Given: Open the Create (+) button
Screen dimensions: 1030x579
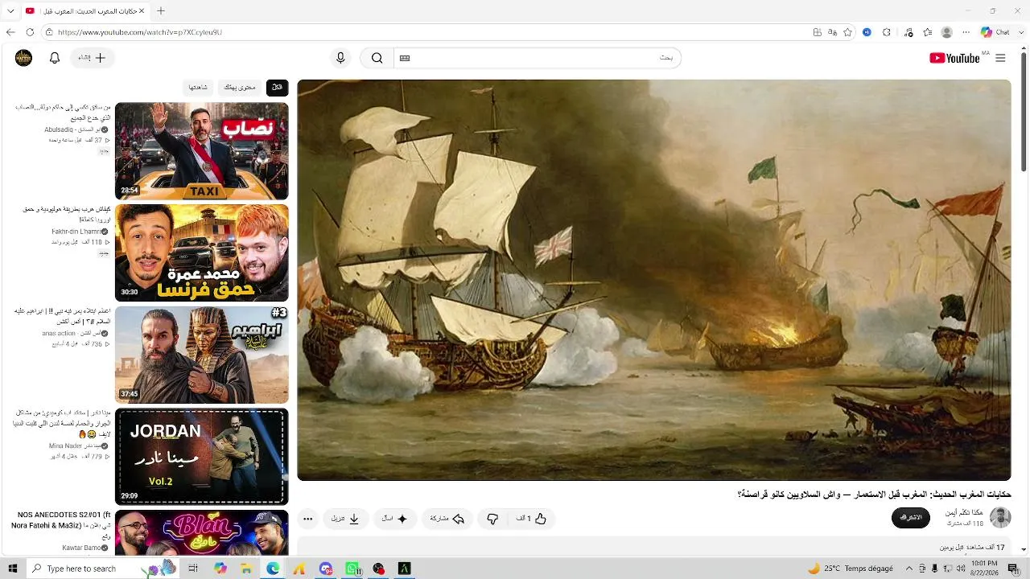Looking at the screenshot, I should click(93, 58).
